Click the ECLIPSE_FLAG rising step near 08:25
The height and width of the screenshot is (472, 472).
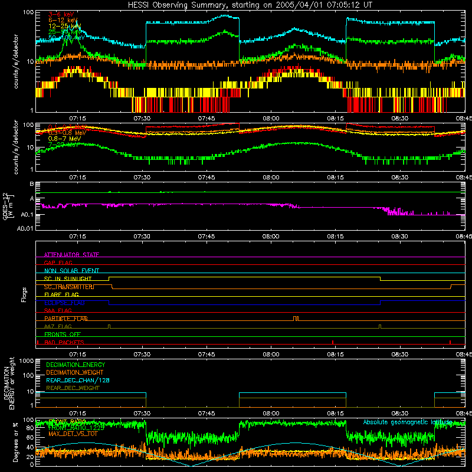pyautogui.click(x=380, y=303)
